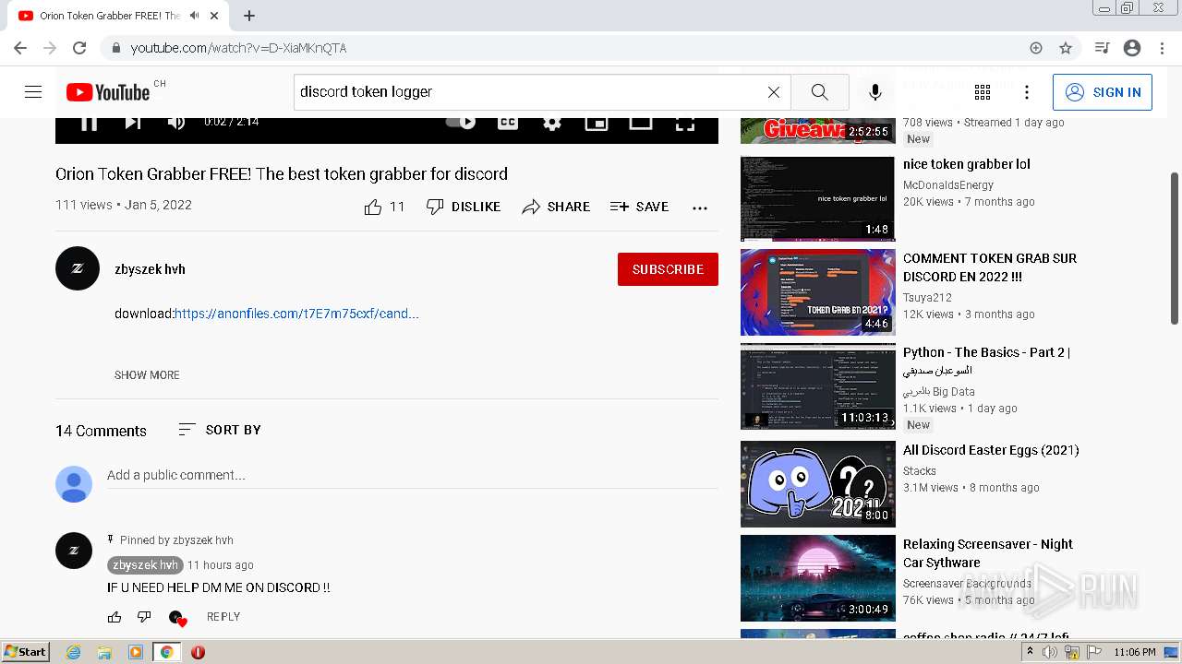The image size is (1182, 664).
Task: Open 'COMMENT TOKEN GRAB SUR DISCORD' video title
Action: (x=990, y=267)
